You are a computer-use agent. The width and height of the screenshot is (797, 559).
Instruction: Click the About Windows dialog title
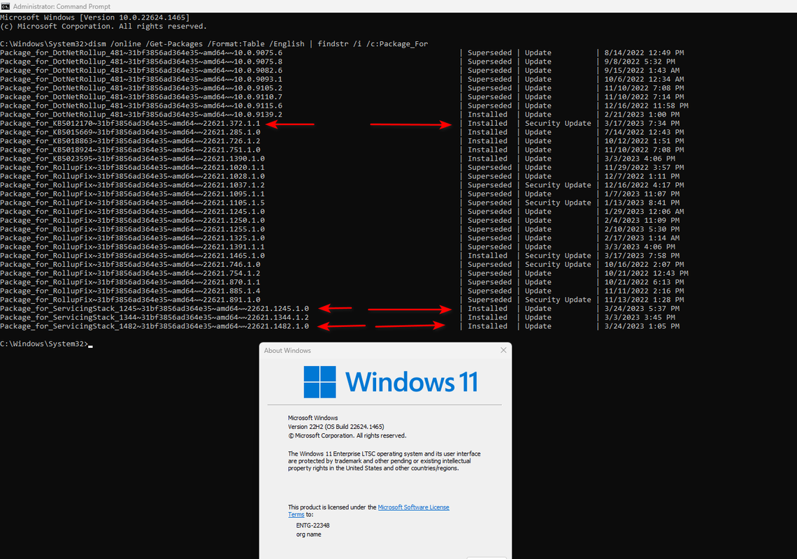(287, 351)
